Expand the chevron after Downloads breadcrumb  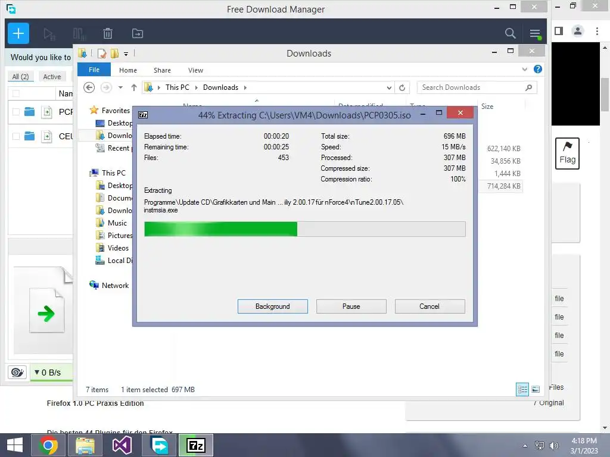coord(245,88)
